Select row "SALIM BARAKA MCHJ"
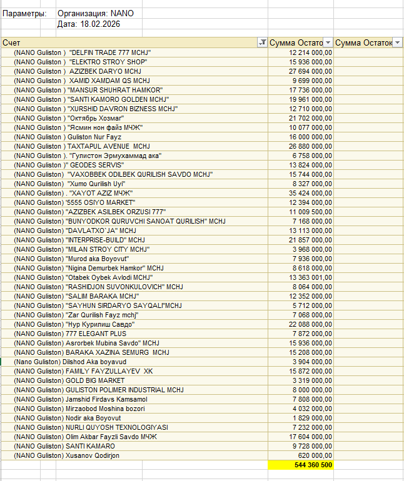404x481 pixels. tap(134, 296)
